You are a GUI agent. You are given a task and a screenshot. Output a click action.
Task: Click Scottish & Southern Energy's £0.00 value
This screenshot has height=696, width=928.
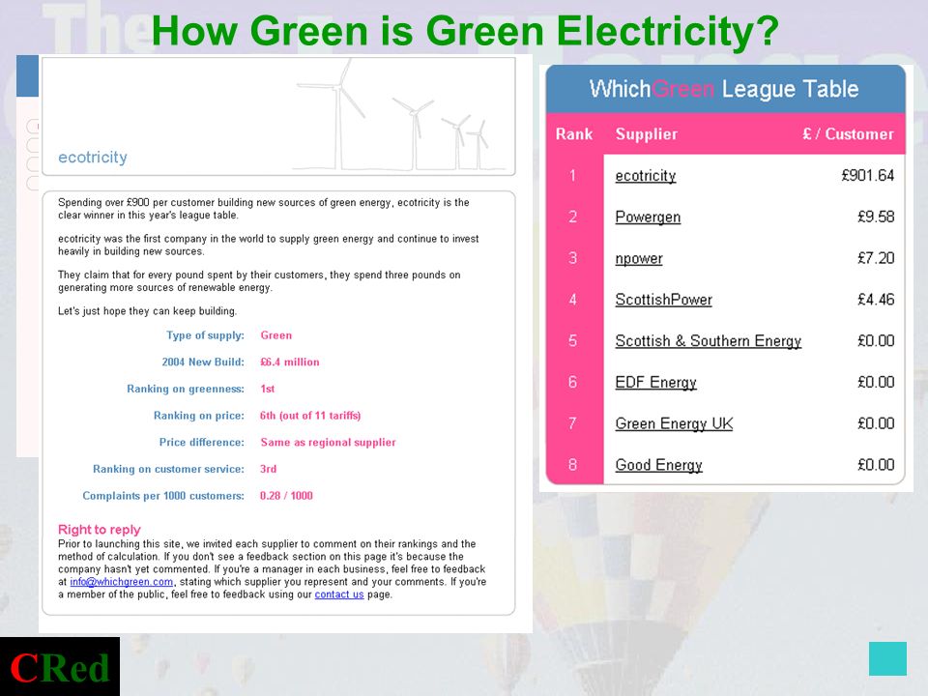tap(876, 341)
